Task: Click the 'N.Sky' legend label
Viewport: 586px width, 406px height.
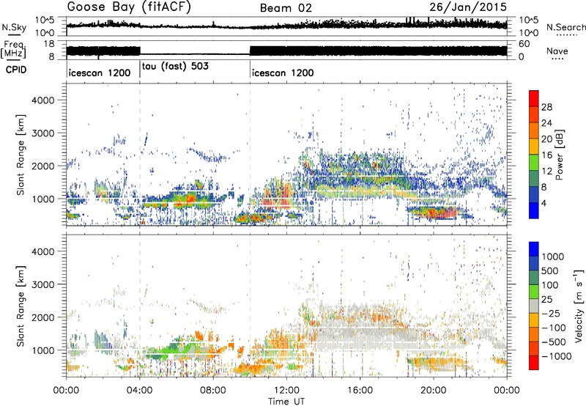Action: [14, 27]
